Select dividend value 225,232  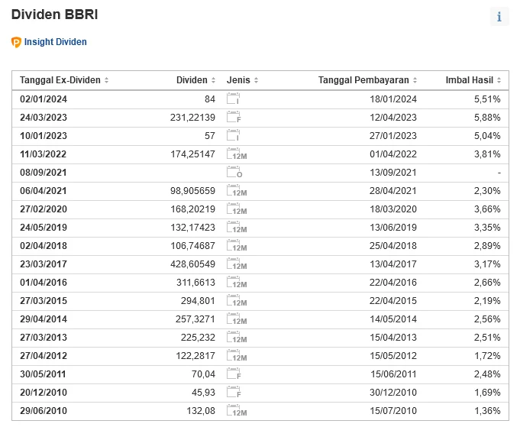[198, 338]
